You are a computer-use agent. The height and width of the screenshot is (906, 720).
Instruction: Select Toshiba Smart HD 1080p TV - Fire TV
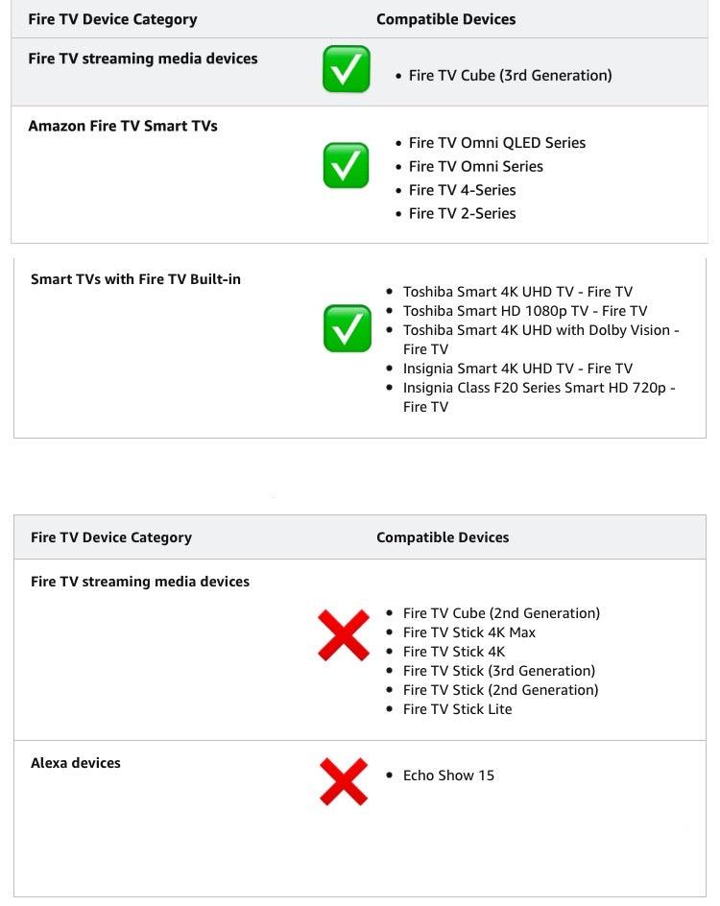(x=524, y=311)
